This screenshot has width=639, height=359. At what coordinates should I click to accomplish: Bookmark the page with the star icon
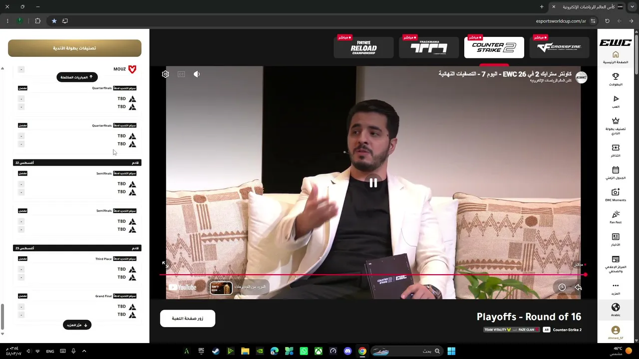(54, 21)
